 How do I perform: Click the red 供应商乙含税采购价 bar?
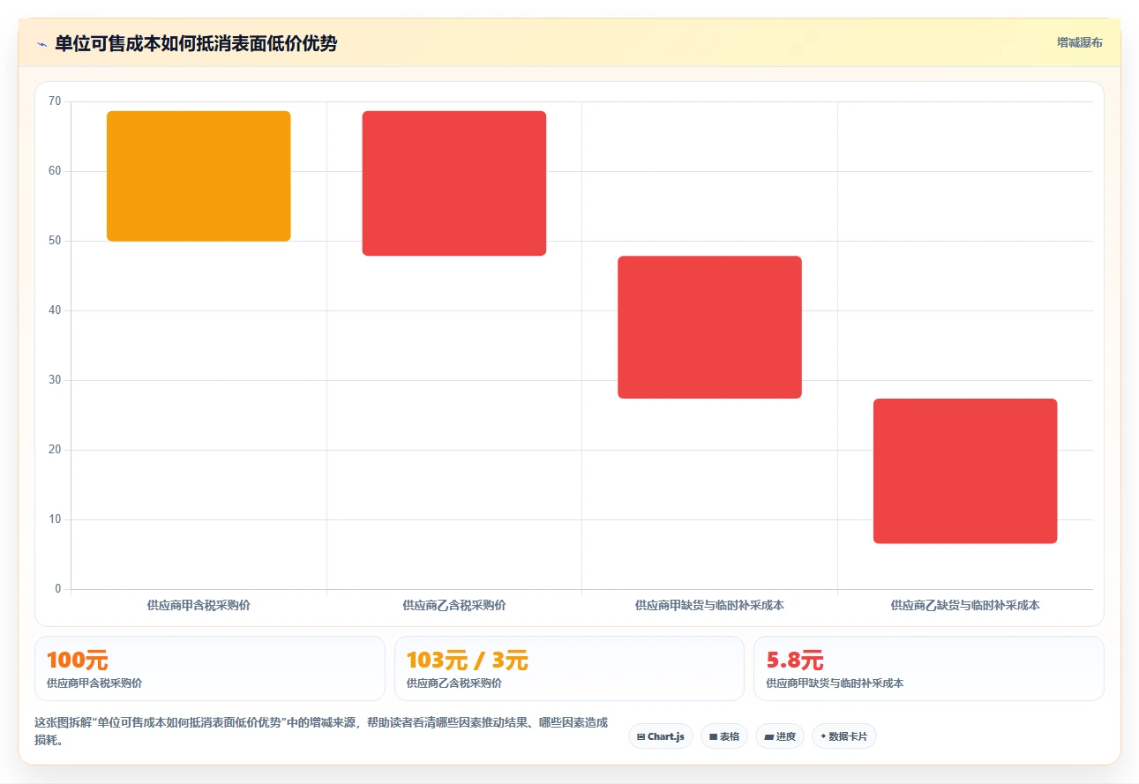point(454,183)
